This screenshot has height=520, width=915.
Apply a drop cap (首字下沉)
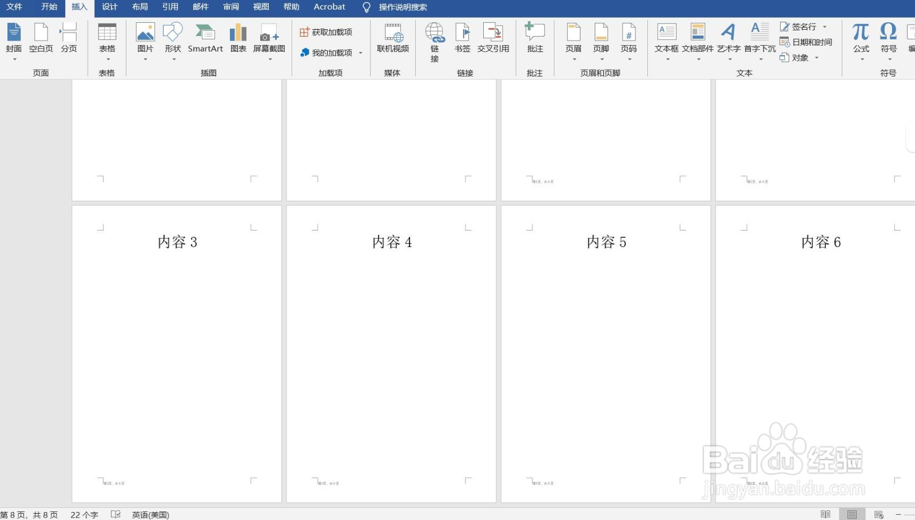point(760,41)
